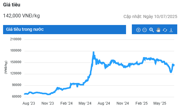Click the Feb '24 x-axis label

point(67,103)
